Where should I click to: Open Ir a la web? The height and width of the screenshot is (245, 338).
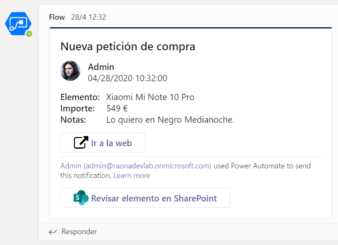102,142
